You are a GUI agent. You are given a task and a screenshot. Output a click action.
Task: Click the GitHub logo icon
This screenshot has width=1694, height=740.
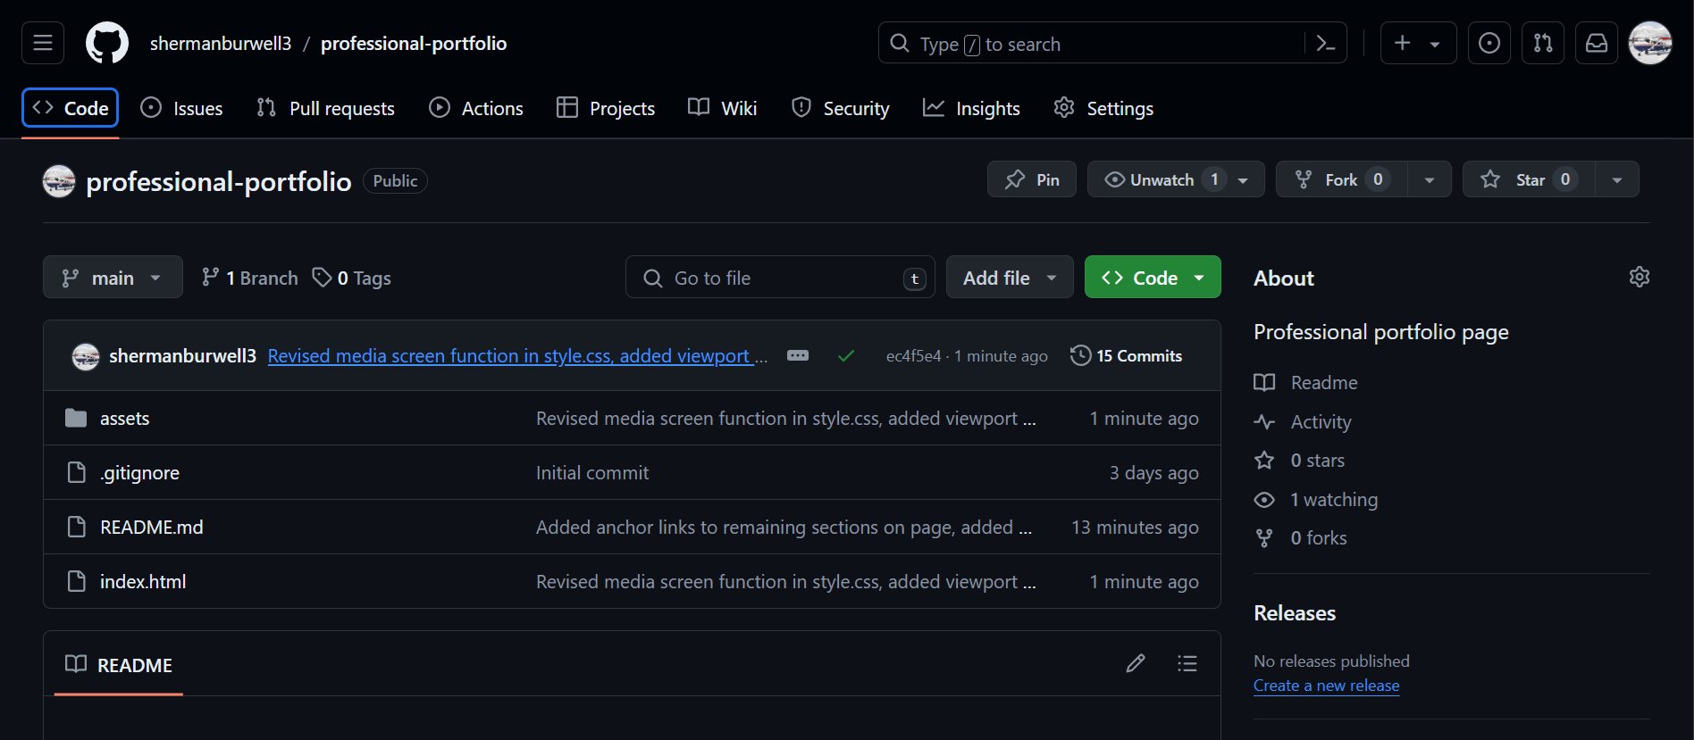pos(107,43)
